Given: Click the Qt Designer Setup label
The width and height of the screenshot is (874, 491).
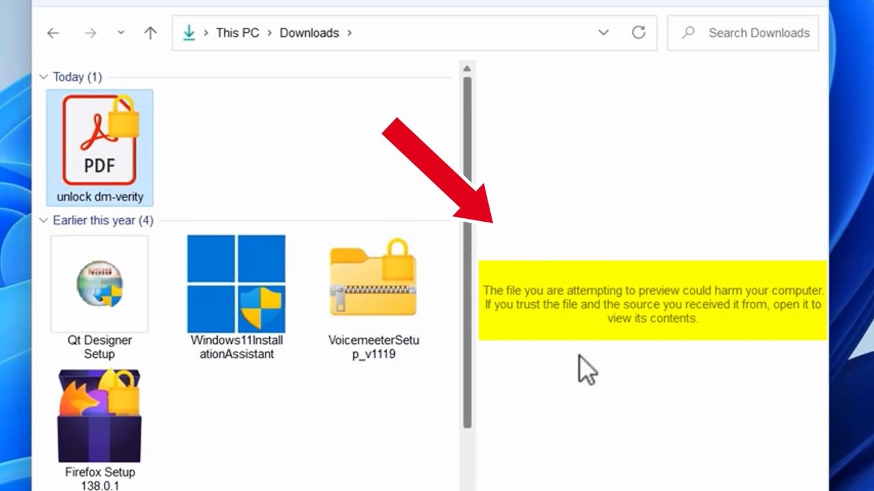Looking at the screenshot, I should 100,347.
